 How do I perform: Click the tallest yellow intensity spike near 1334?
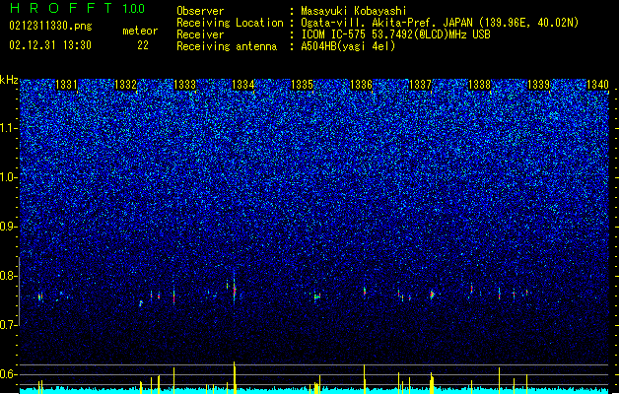point(235,377)
